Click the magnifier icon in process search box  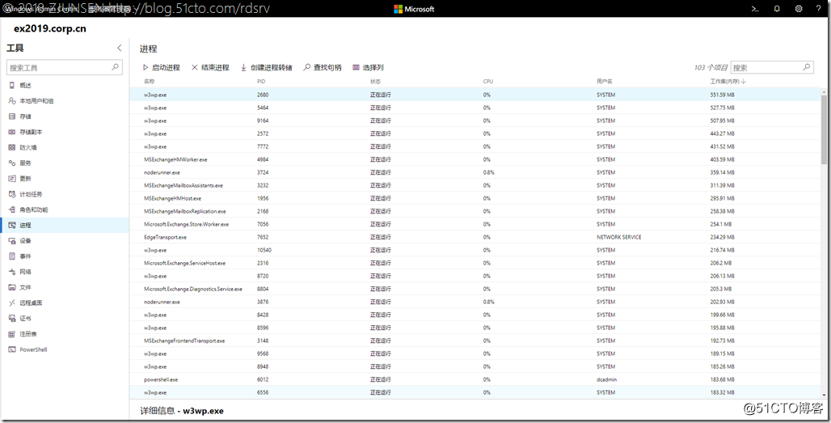(806, 67)
